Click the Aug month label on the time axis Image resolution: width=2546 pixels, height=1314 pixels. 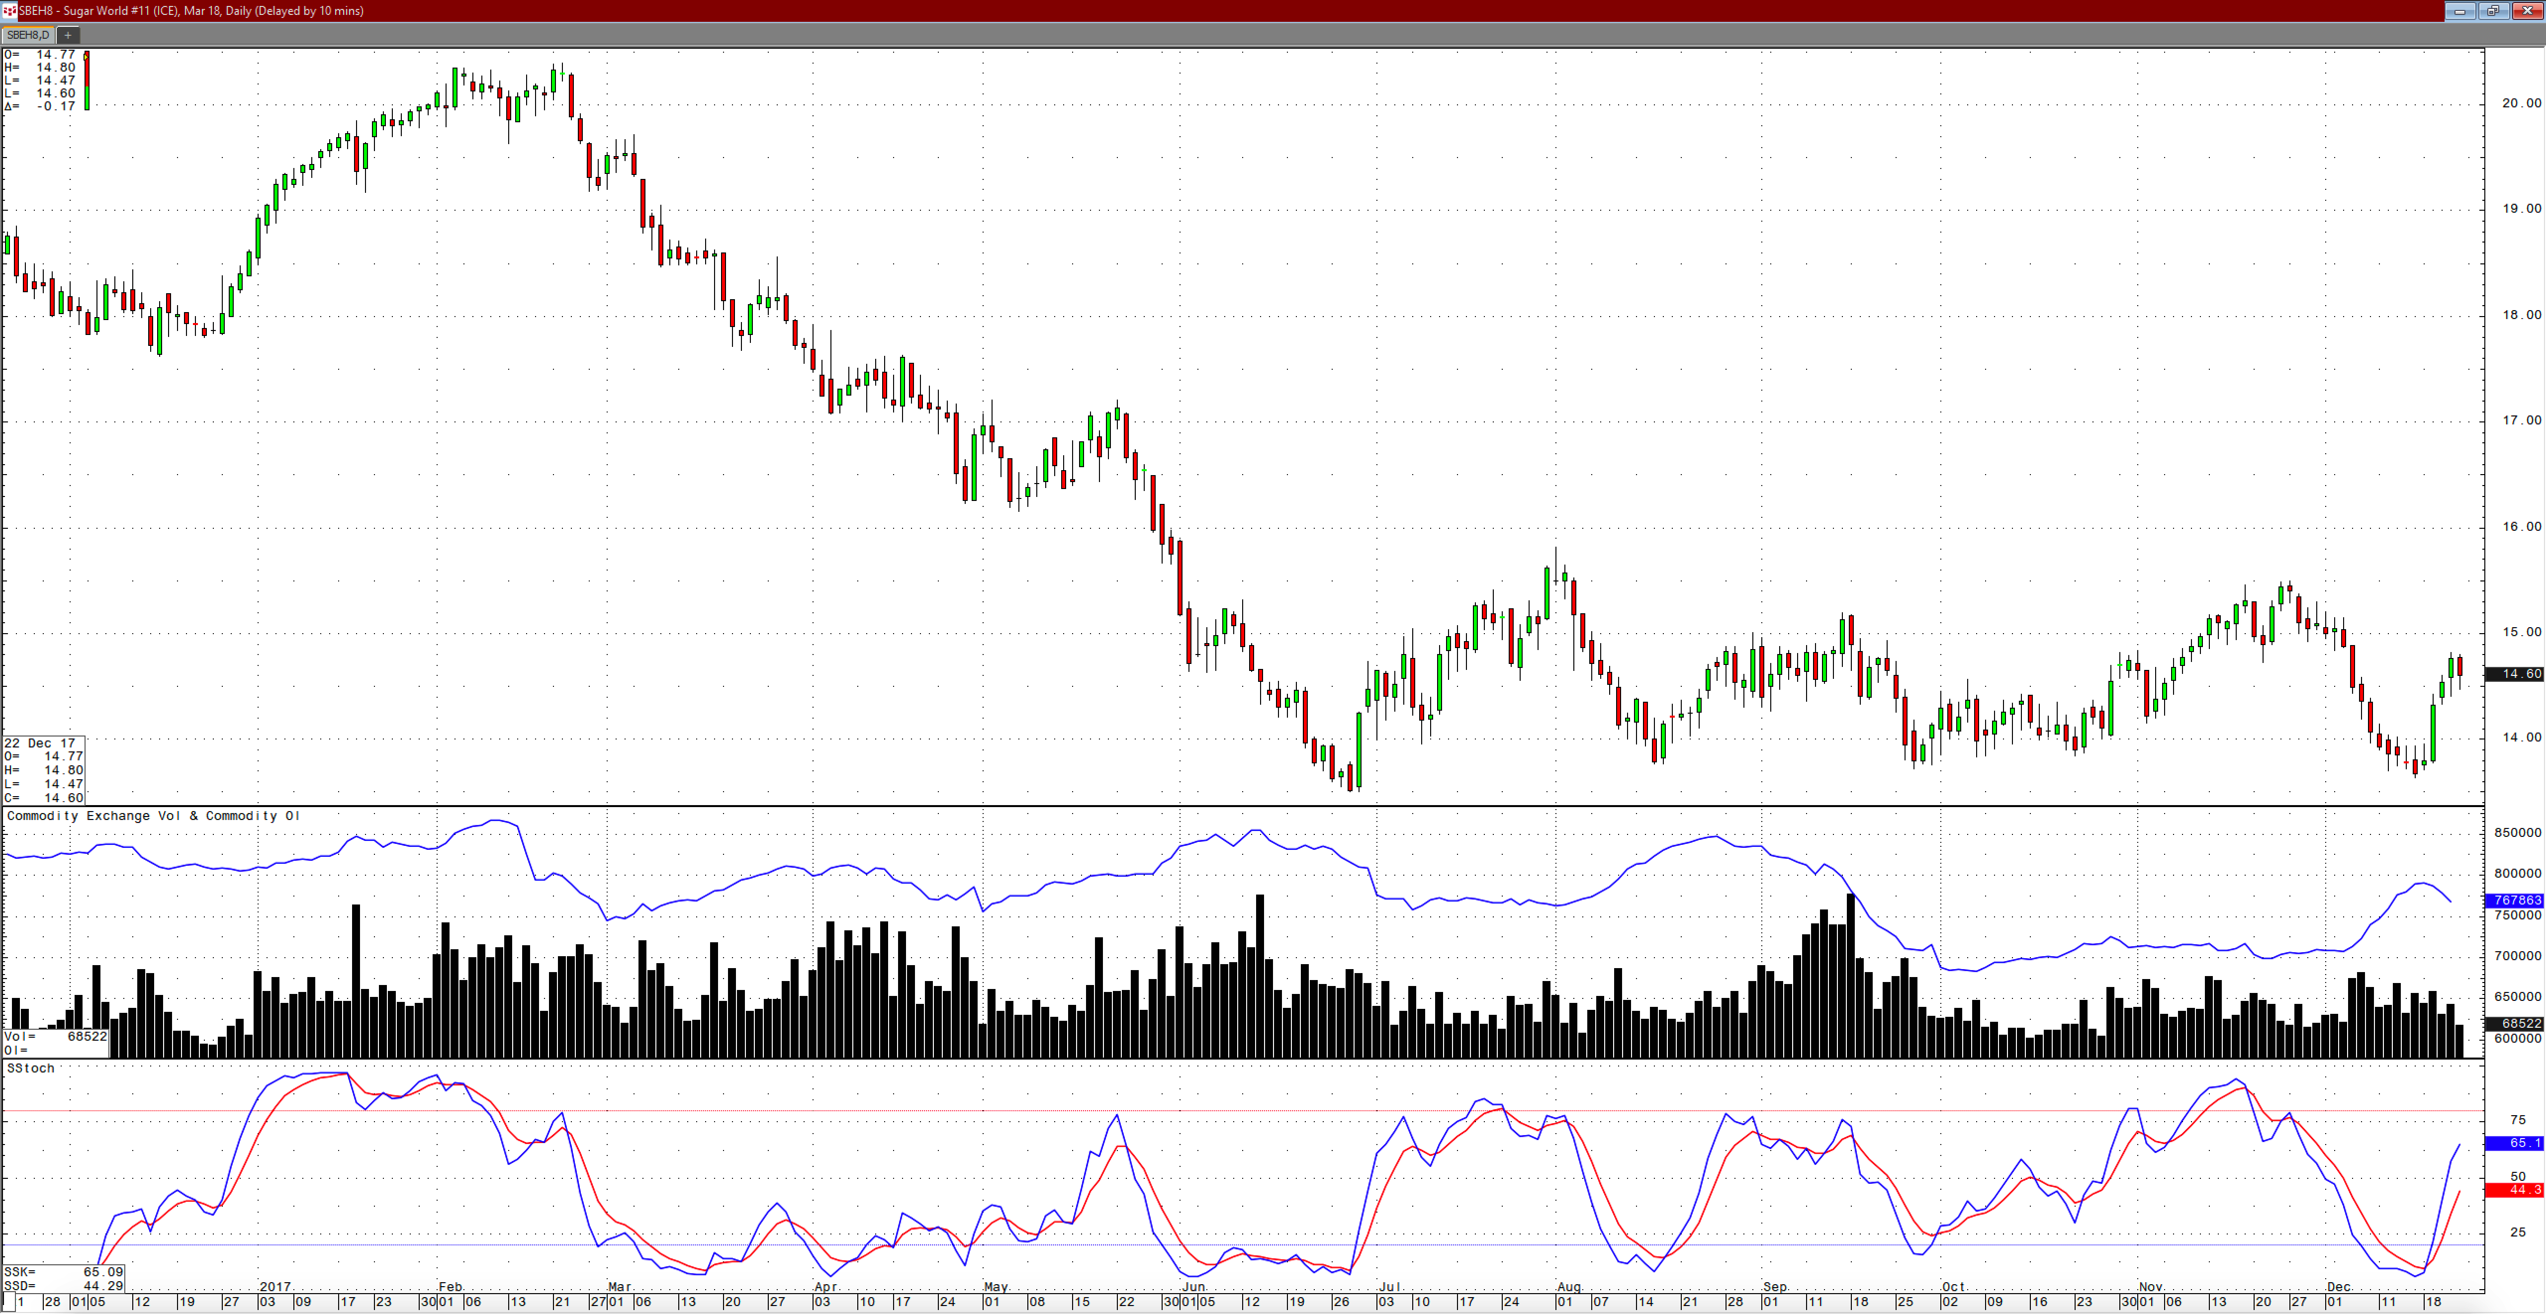1569,1287
